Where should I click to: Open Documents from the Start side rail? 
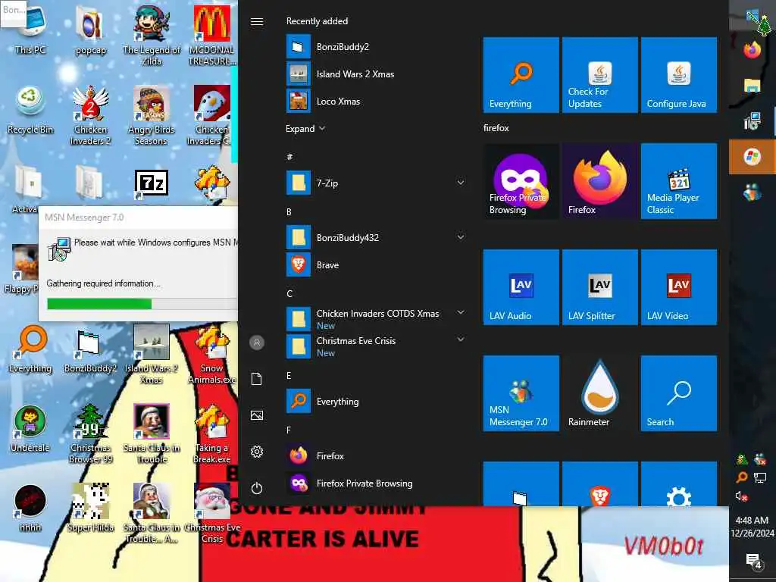[256, 379]
